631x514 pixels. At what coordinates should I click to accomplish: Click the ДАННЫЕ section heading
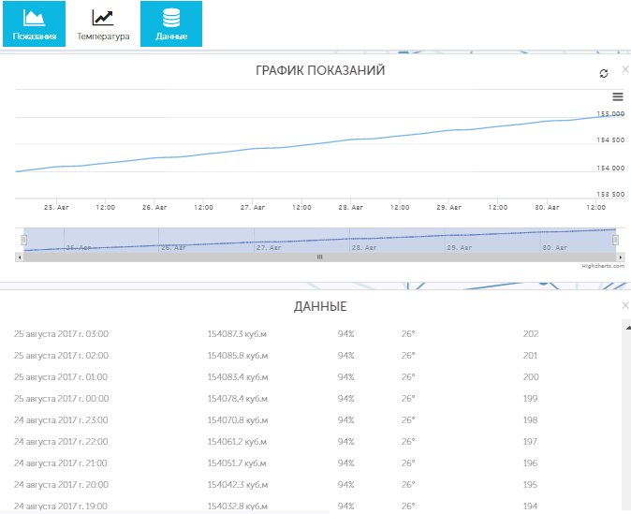pyautogui.click(x=320, y=307)
